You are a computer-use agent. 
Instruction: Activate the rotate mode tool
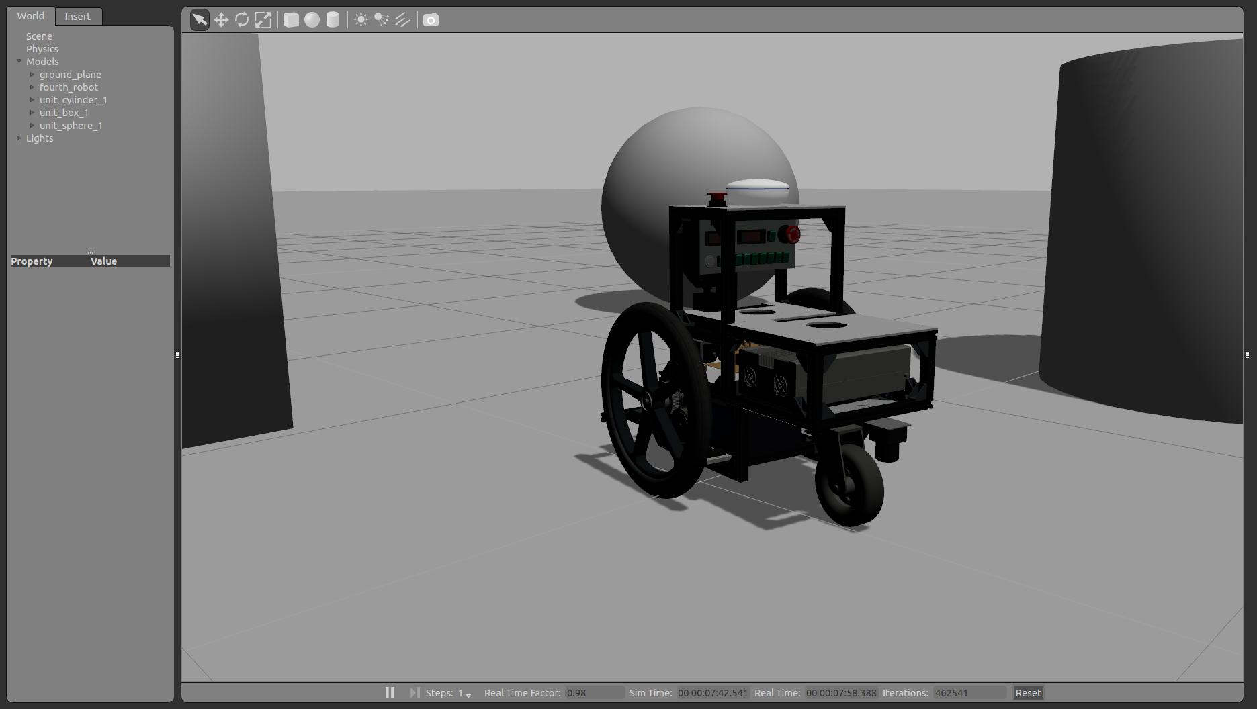[x=242, y=19]
